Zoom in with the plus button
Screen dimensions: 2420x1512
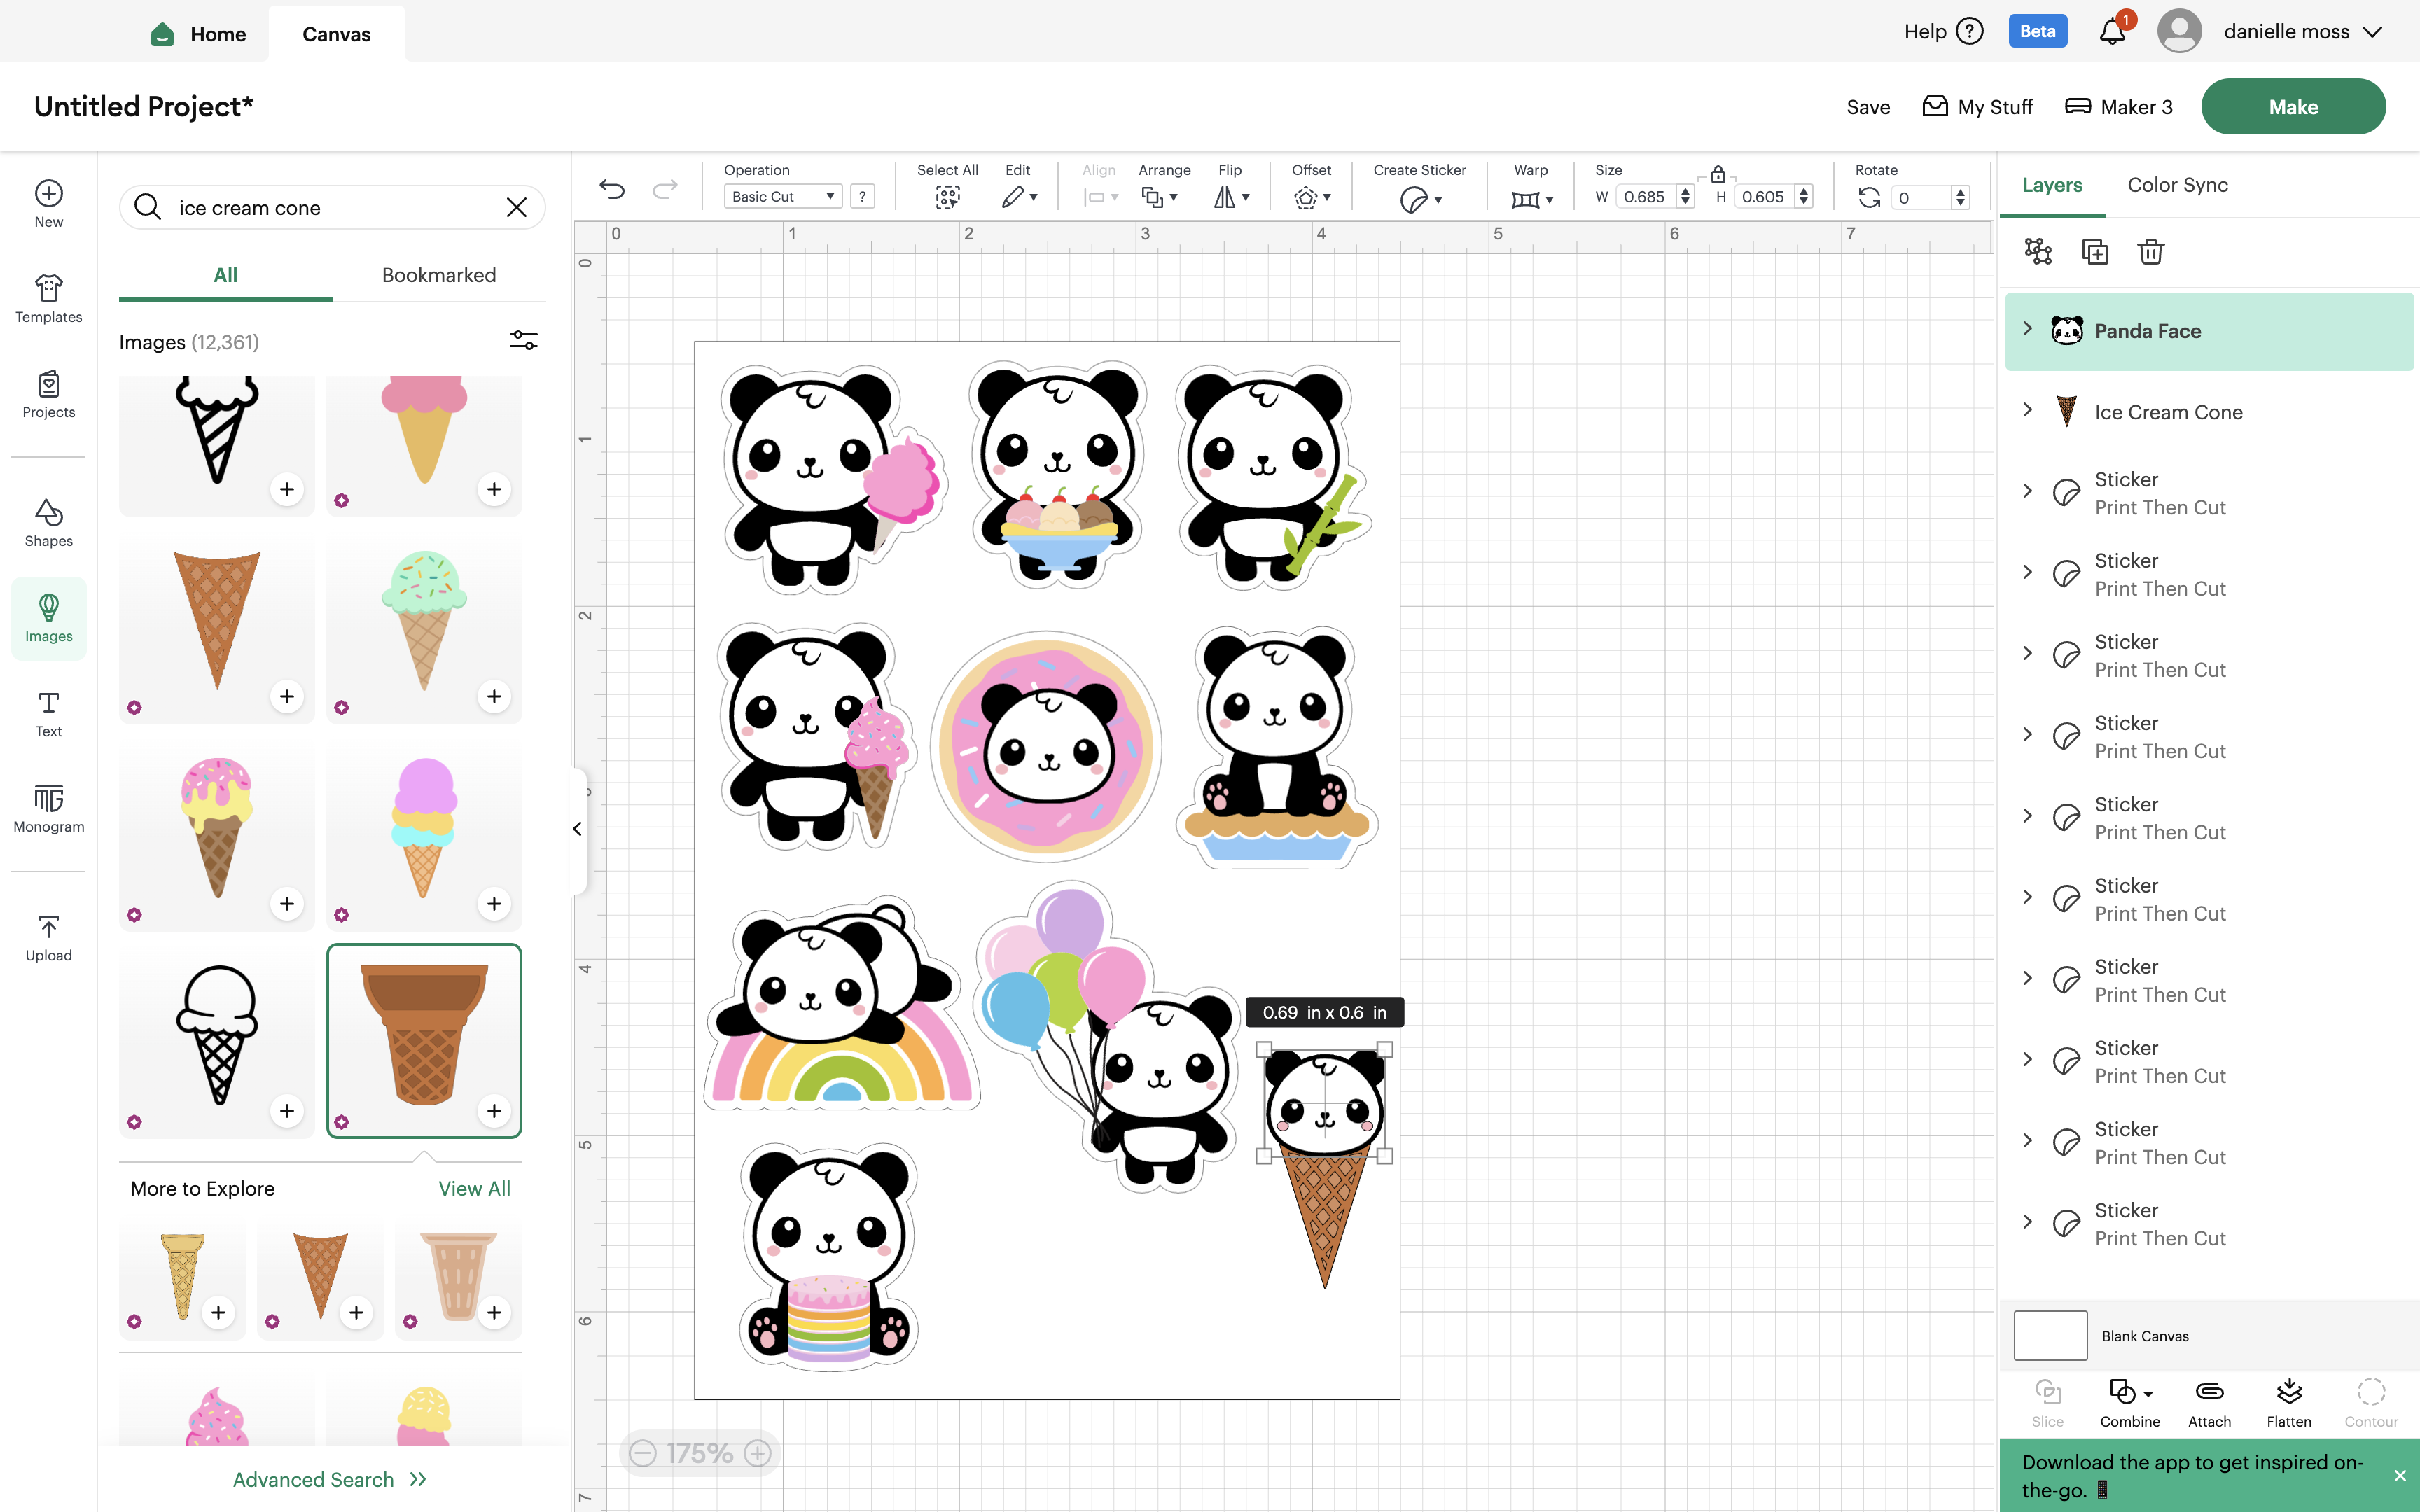pyautogui.click(x=758, y=1453)
